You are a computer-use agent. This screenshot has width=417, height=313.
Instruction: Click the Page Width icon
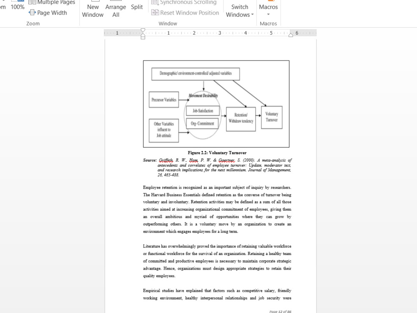(32, 13)
